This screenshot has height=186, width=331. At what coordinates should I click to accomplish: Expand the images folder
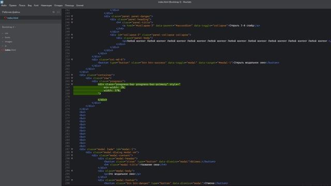point(8,42)
